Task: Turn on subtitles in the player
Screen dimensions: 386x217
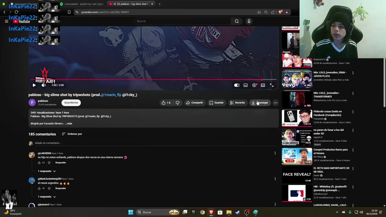Action: tap(245, 85)
